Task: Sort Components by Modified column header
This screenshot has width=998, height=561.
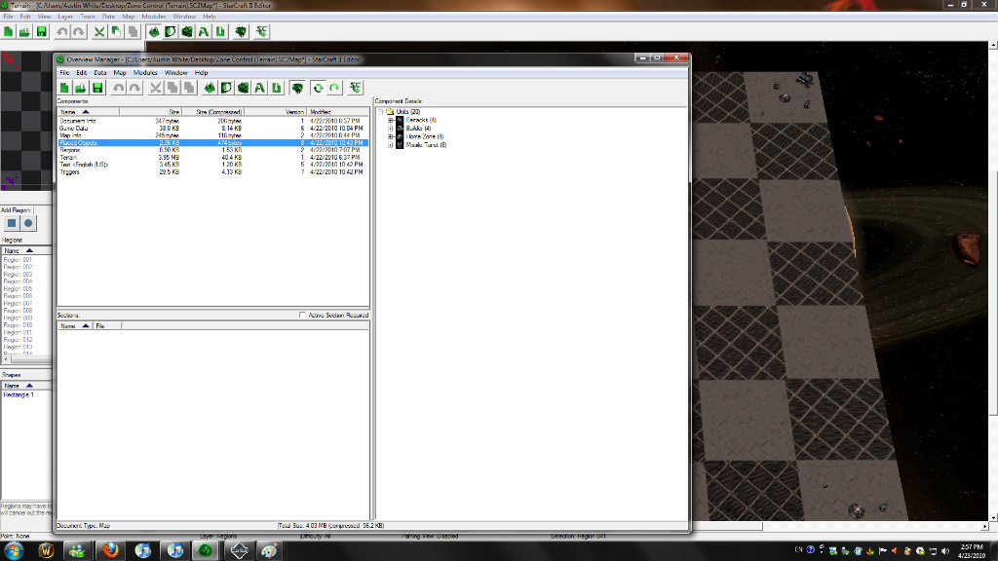Action: (x=338, y=111)
